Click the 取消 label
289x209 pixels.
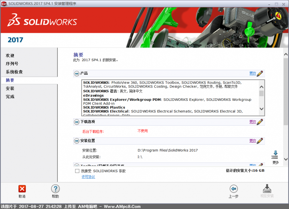tap(22, 196)
